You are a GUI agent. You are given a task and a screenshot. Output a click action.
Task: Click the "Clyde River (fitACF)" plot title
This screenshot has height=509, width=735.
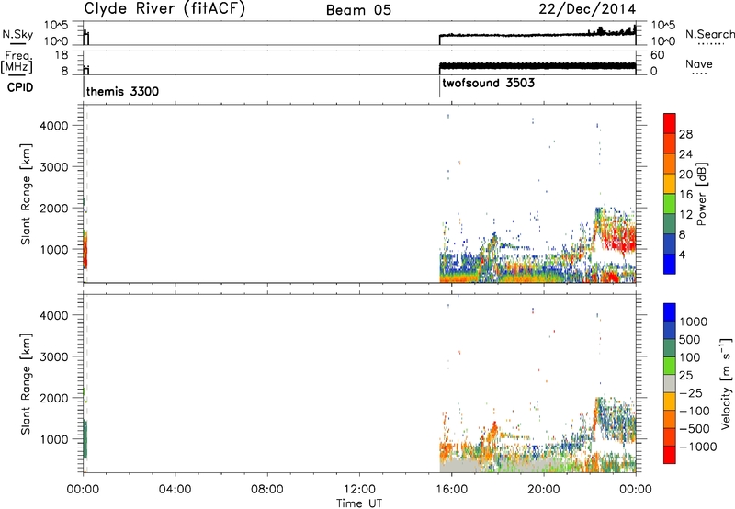[x=164, y=9]
